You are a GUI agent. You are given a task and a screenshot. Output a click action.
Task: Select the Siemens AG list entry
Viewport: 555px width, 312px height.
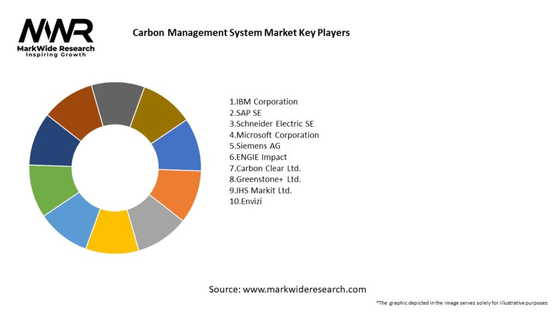[x=255, y=146]
